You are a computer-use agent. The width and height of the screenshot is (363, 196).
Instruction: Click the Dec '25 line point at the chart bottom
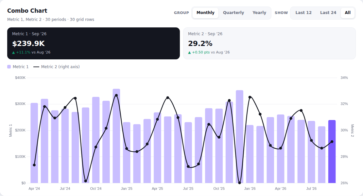coord(240,183)
